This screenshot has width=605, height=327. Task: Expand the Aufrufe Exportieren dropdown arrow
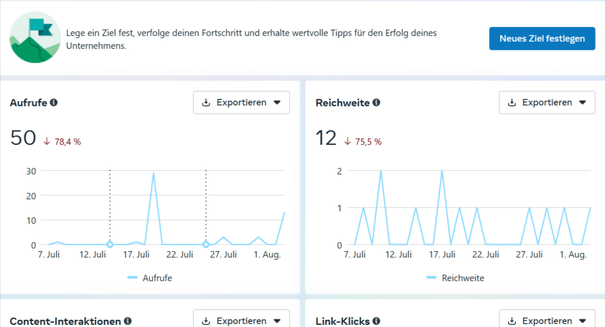pyautogui.click(x=277, y=103)
